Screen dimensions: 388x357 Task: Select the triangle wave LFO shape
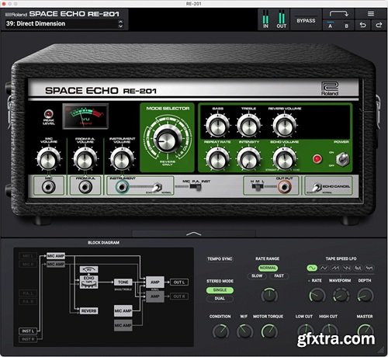(324, 268)
